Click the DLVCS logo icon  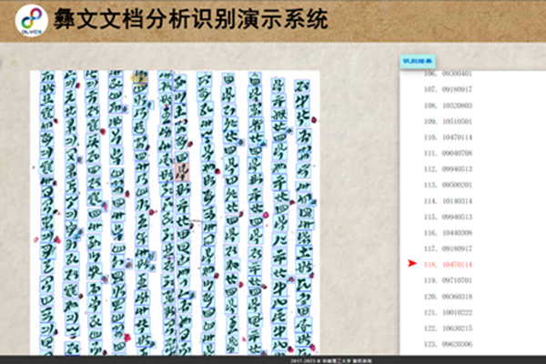coord(30,21)
